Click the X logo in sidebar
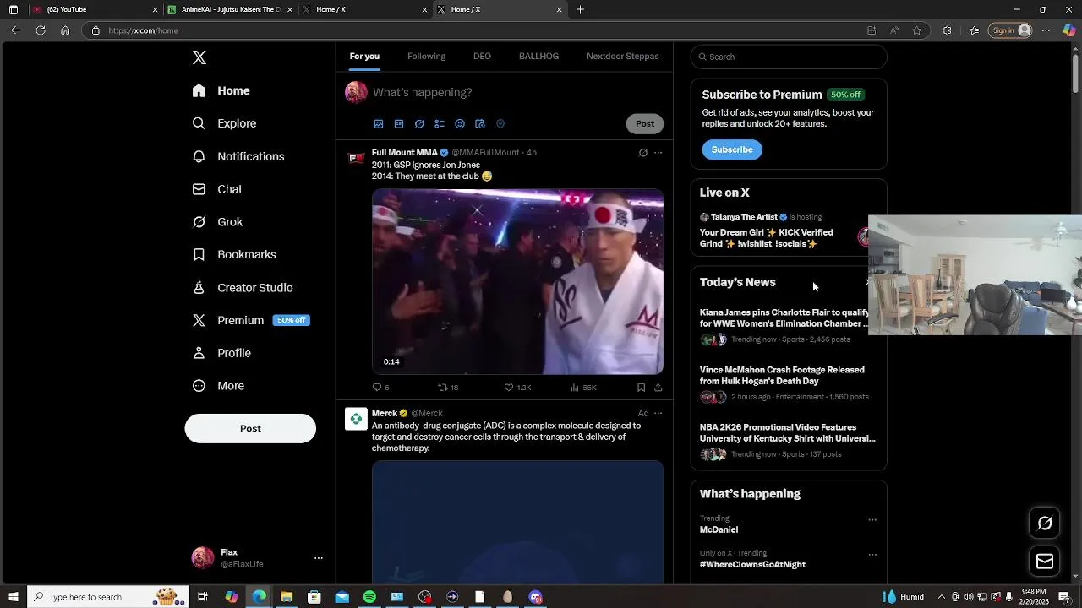 (x=199, y=57)
